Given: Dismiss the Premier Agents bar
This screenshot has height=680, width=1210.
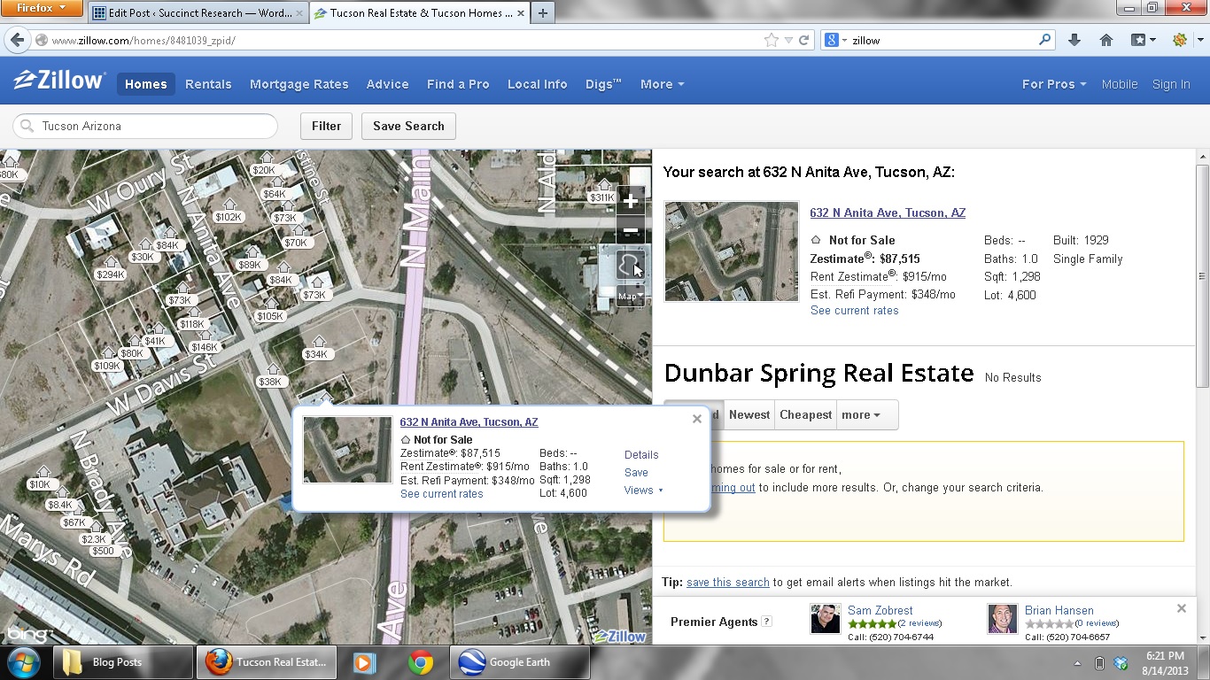Looking at the screenshot, I should (x=1181, y=608).
